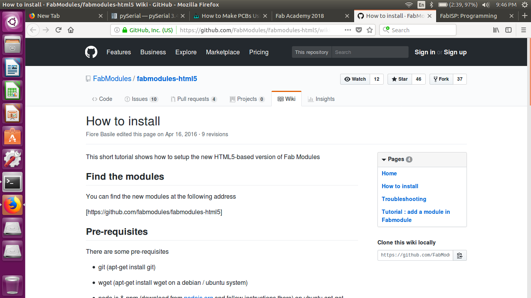531x298 pixels.
Task: Collapse the Pages list
Action: click(384, 159)
